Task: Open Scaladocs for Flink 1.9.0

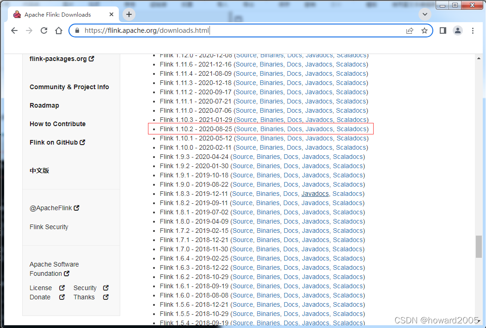Action: pos(348,184)
